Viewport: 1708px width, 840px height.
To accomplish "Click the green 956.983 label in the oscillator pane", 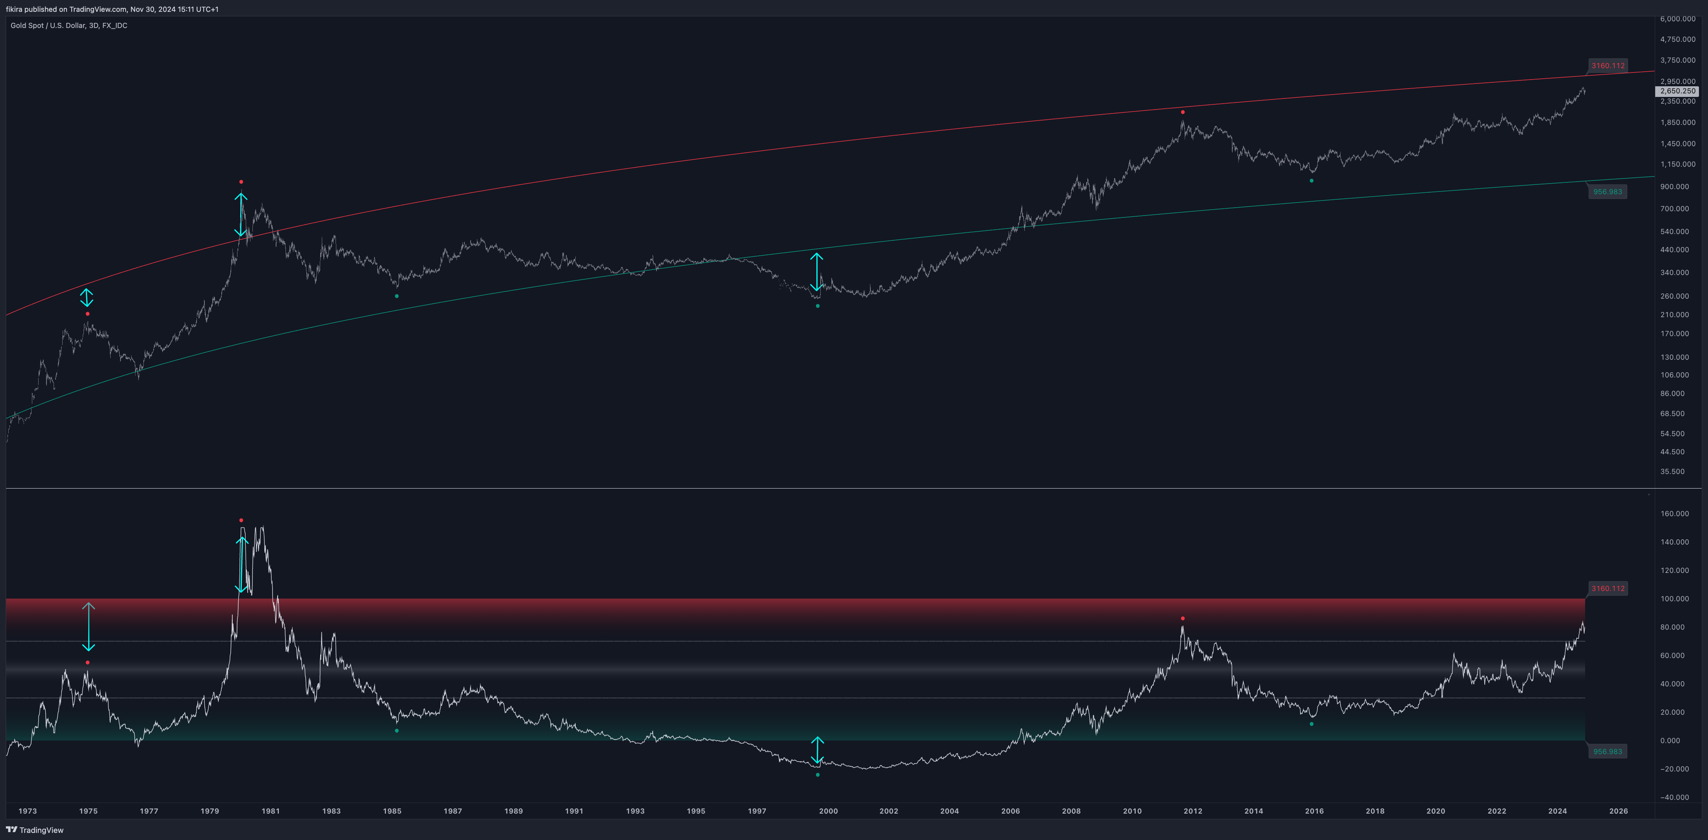I will click(1608, 752).
